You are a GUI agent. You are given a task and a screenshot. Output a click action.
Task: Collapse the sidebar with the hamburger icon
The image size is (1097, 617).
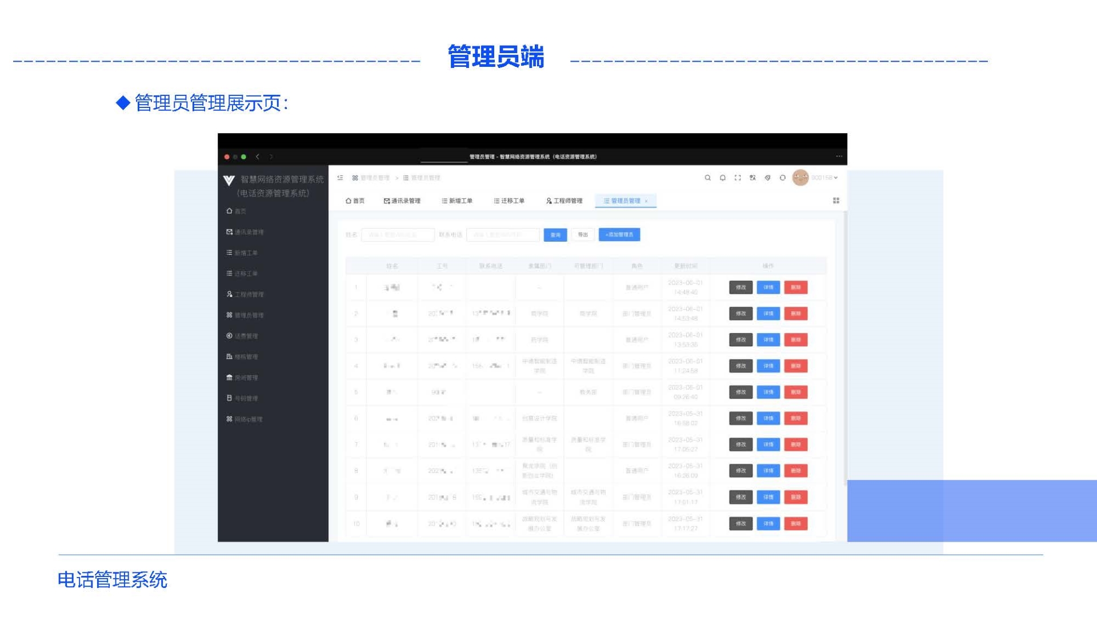[340, 178]
